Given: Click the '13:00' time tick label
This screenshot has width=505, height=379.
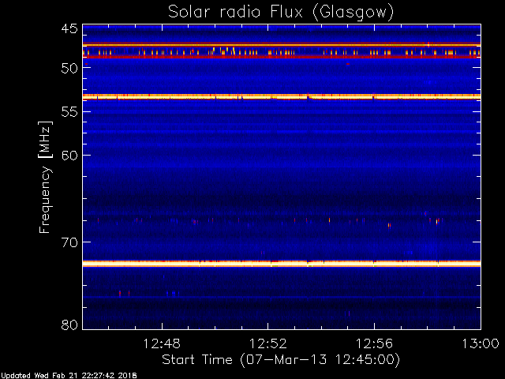Looking at the screenshot, I should [x=481, y=343].
